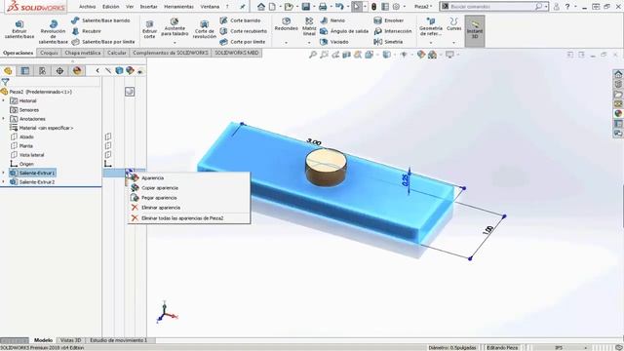Select the Vaciado shell tool
Image resolution: width=624 pixels, height=351 pixels.
click(334, 42)
